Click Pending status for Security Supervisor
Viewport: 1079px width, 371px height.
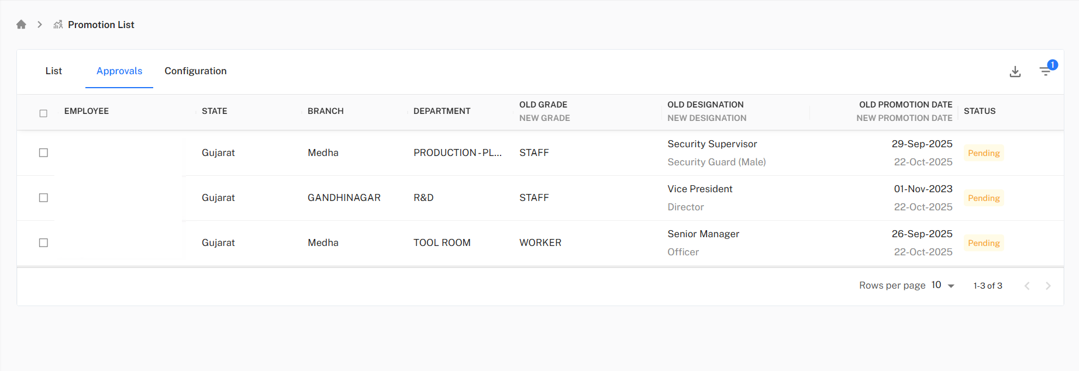coord(984,153)
